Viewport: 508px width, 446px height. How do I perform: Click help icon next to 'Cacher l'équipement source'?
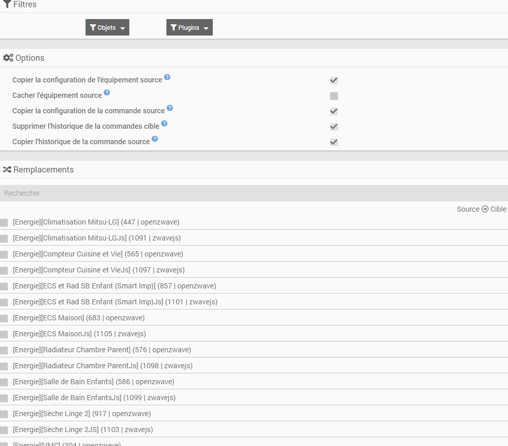[107, 93]
